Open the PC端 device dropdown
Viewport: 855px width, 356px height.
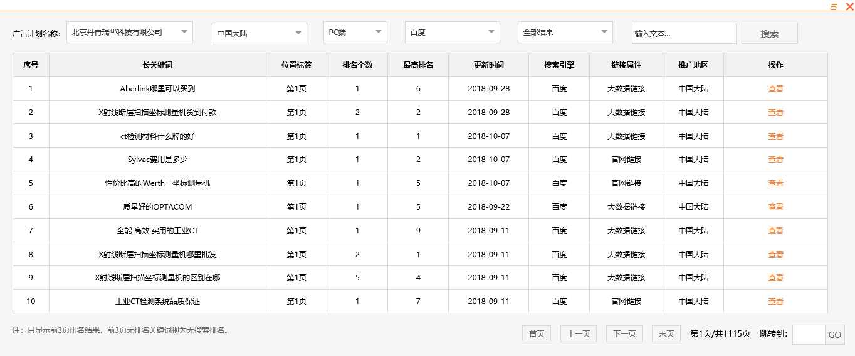pyautogui.click(x=355, y=32)
